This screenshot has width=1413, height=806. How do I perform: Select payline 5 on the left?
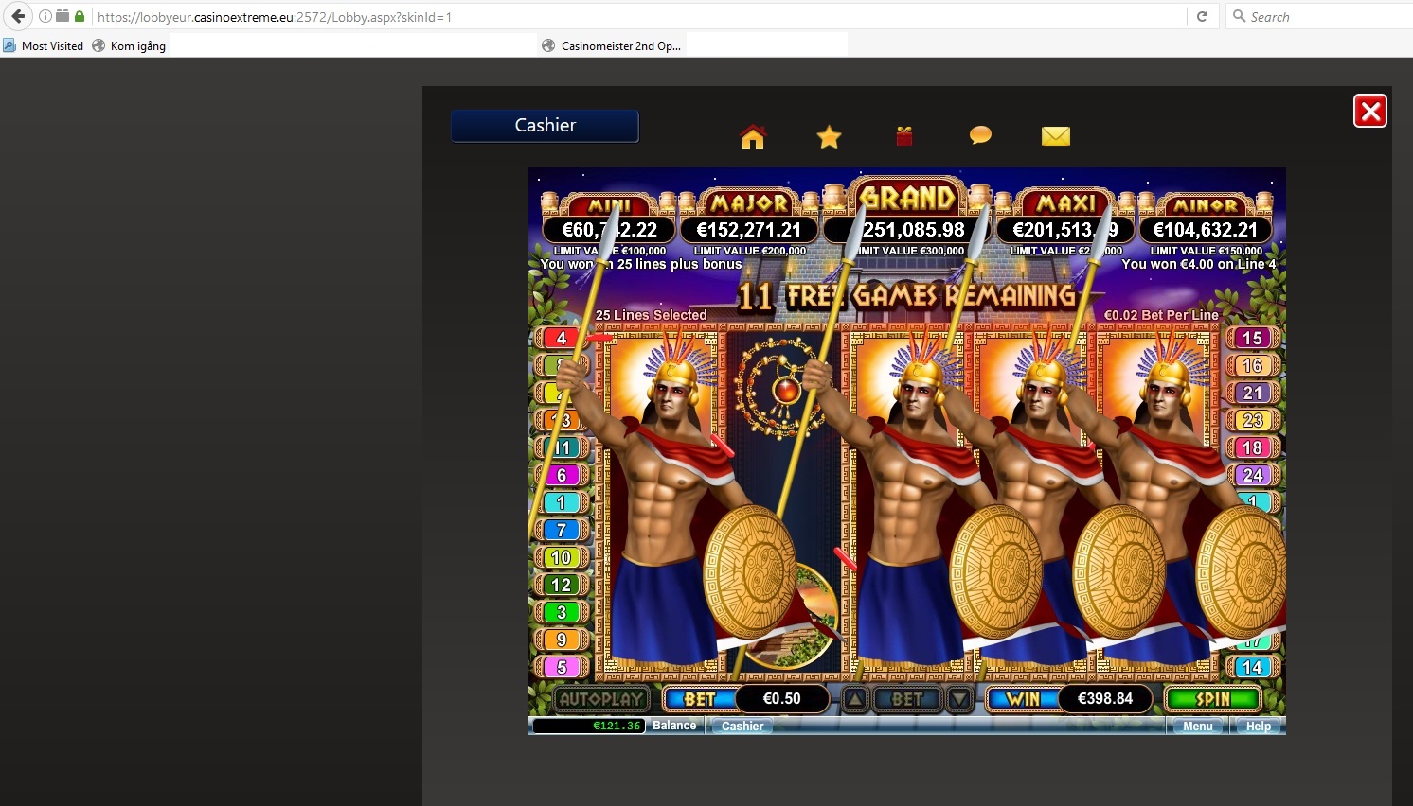click(562, 667)
